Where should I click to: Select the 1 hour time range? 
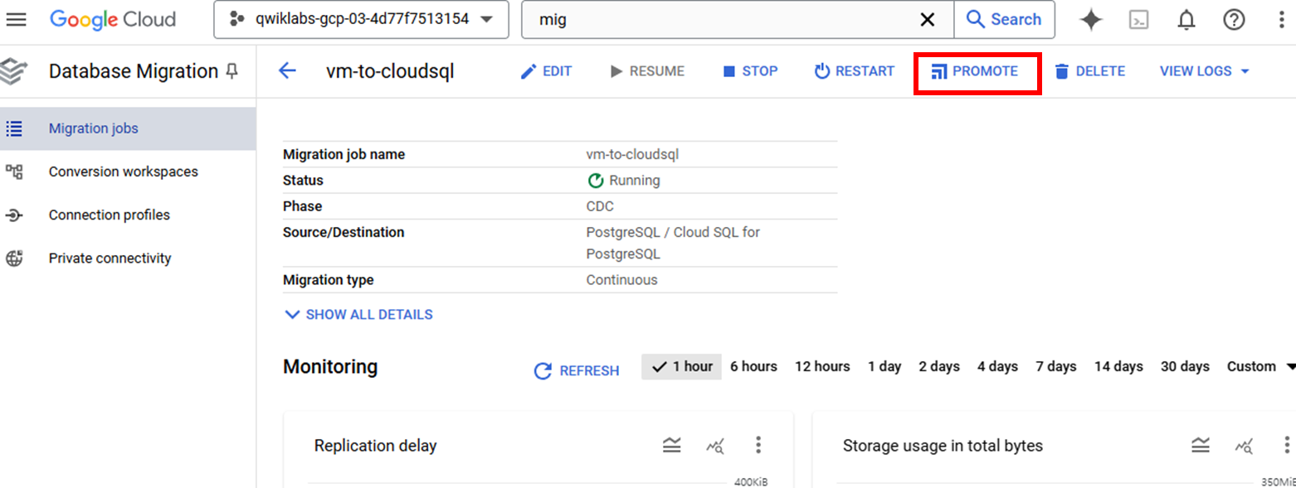click(682, 366)
